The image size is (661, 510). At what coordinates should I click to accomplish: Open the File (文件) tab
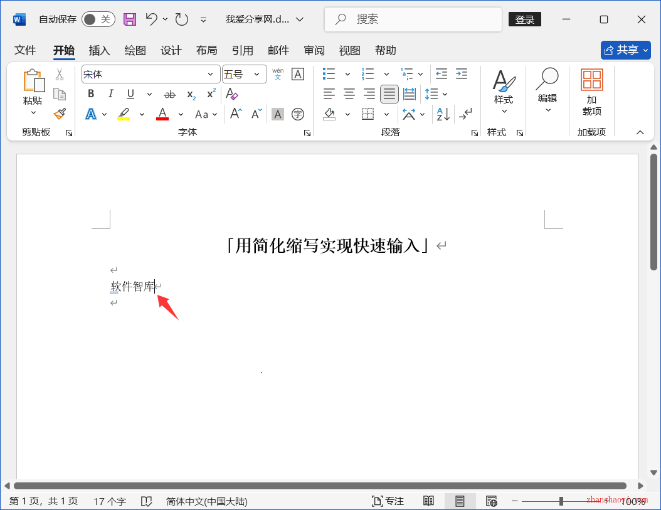pos(25,51)
